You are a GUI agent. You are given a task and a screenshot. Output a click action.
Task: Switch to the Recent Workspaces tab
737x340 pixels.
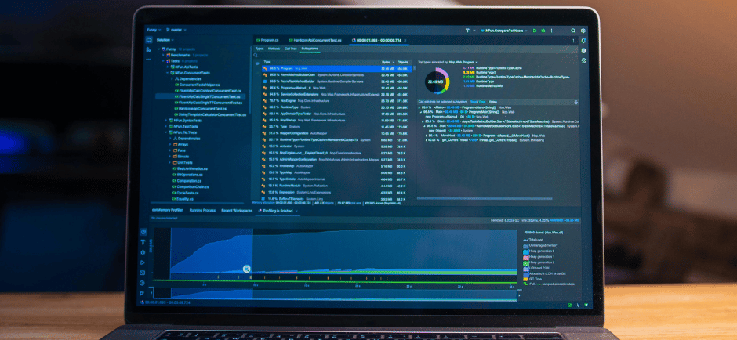point(237,211)
